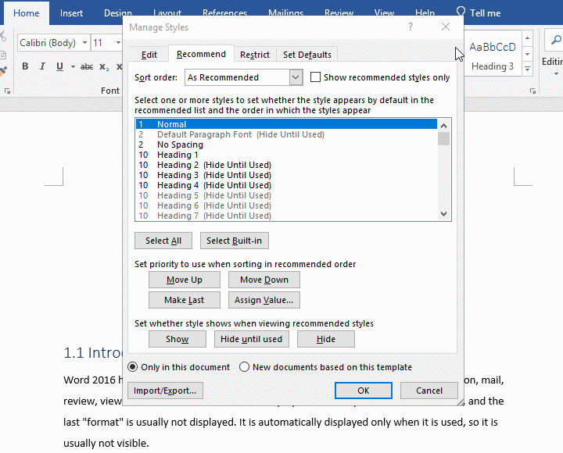The height and width of the screenshot is (453, 563).
Task: Click the Hide button
Action: (325, 339)
